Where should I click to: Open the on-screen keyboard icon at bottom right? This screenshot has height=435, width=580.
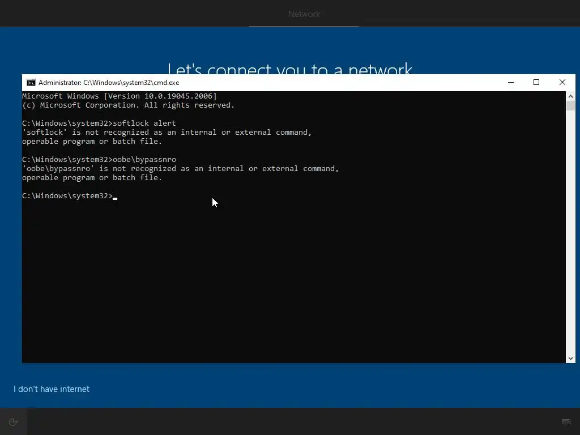[x=566, y=421]
